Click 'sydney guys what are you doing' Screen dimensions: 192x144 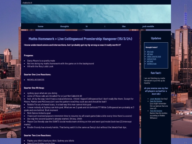pos(42,93)
